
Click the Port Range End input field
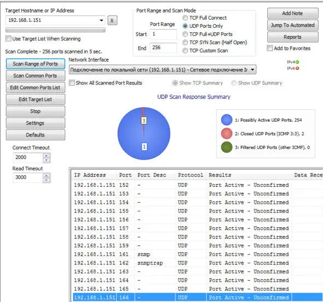click(163, 48)
